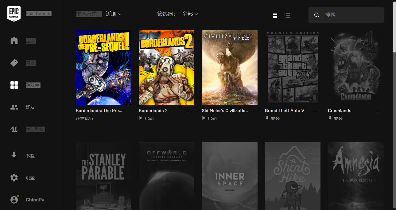Open the 好友 friends icon
This screenshot has height=210, width=396.
[x=14, y=107]
